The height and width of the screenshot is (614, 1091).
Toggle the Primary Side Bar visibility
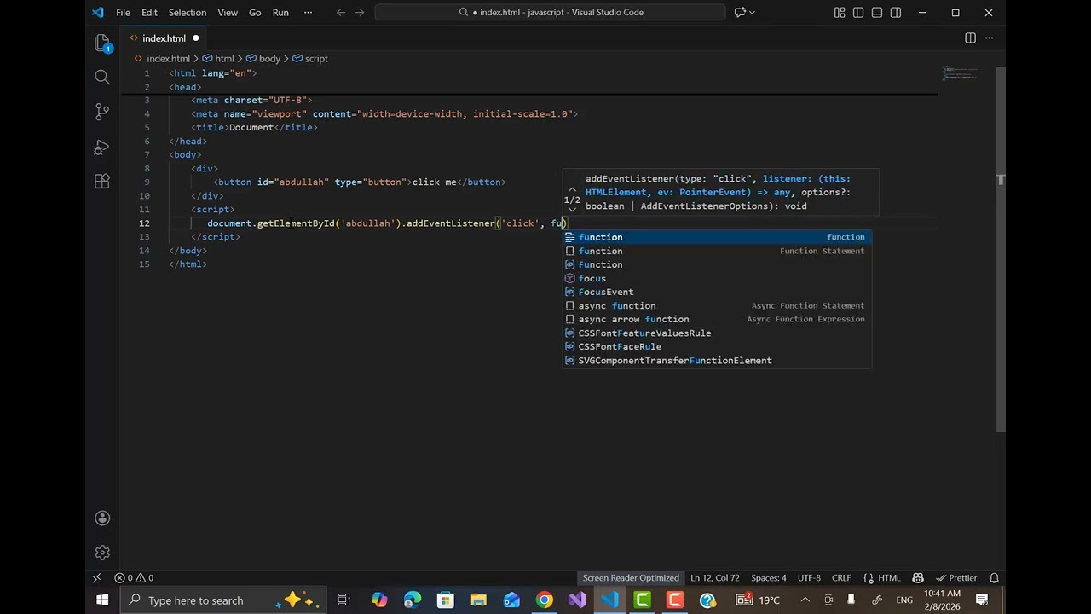tap(858, 12)
